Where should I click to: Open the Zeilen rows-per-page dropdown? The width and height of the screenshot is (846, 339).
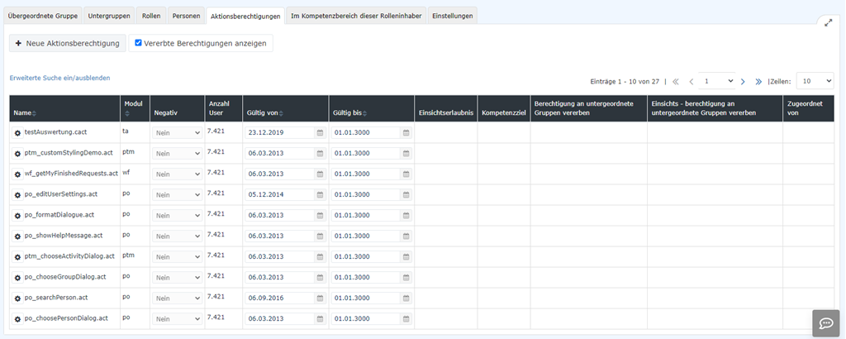click(815, 81)
